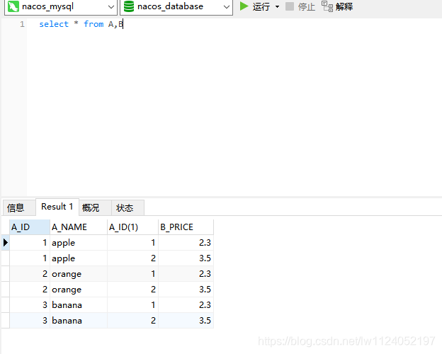The height and width of the screenshot is (354, 442).
Task: Select the first banana row name cell
Action: [x=79, y=304]
